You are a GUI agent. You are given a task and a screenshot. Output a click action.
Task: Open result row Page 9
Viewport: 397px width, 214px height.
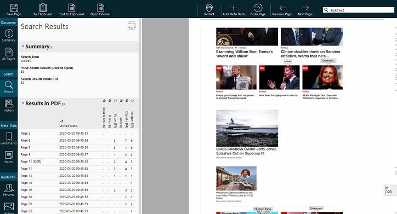click(78, 154)
